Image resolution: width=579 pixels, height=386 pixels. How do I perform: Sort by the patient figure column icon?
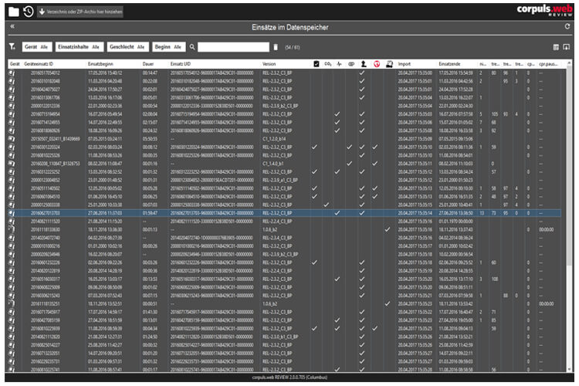tap(364, 64)
